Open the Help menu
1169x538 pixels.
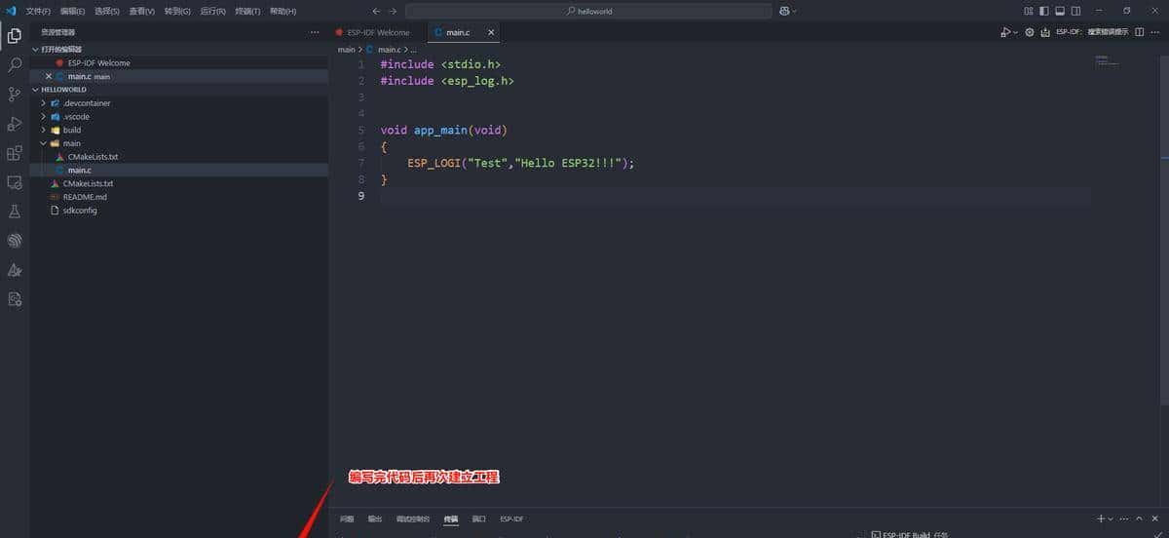[x=283, y=11]
